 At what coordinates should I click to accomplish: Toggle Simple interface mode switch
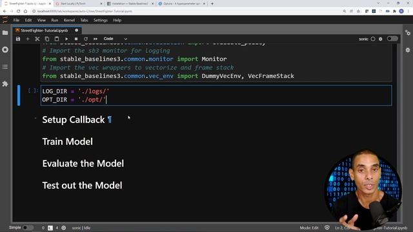click(28, 227)
